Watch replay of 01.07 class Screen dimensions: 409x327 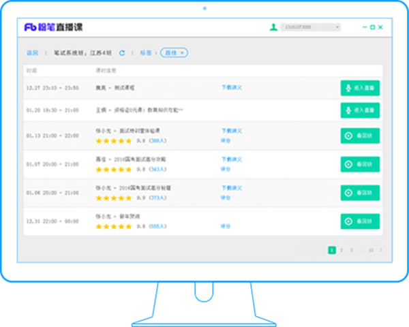(360, 164)
